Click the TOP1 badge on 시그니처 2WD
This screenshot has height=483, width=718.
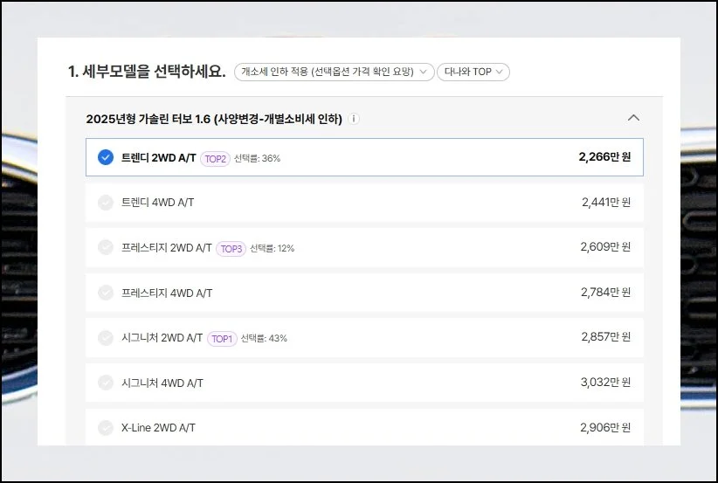[222, 338]
